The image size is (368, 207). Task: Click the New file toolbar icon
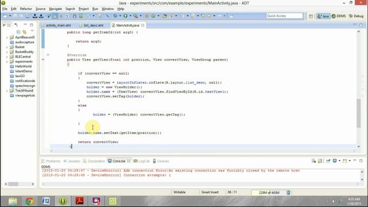(5, 16)
